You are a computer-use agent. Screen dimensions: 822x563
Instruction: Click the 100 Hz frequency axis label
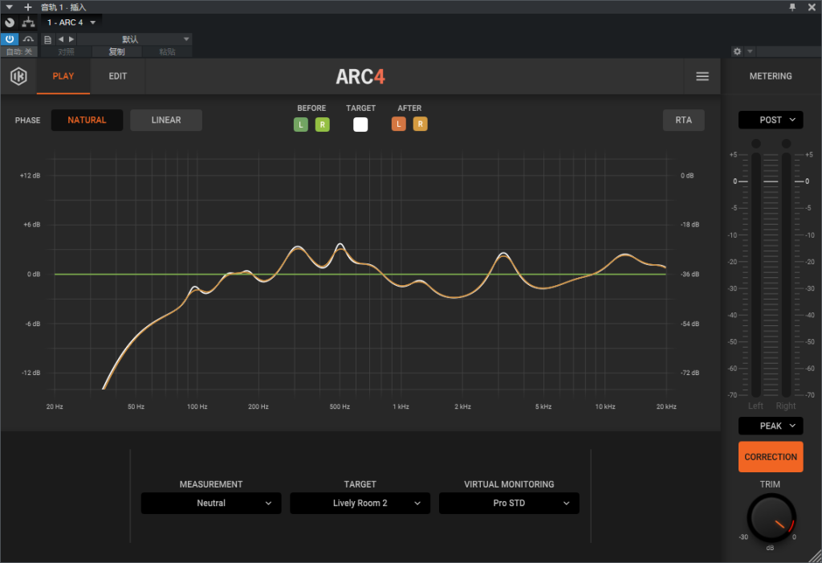[197, 406]
